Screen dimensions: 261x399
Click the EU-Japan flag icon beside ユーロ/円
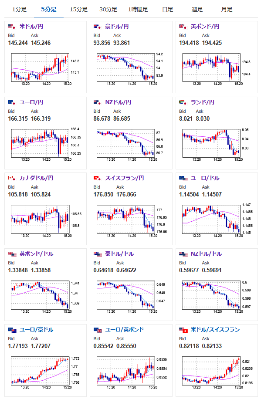[11, 102]
